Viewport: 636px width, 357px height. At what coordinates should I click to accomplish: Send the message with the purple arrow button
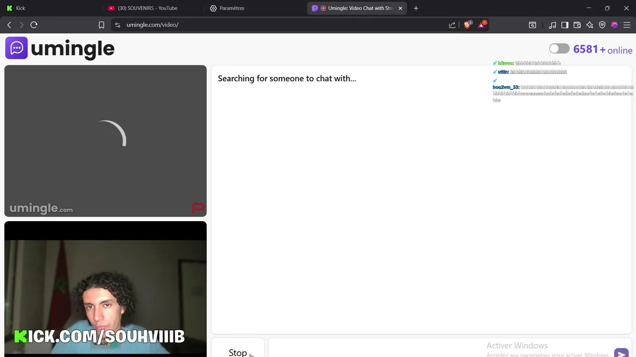pos(621,353)
